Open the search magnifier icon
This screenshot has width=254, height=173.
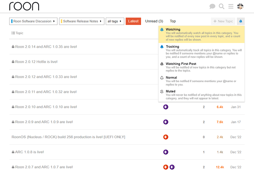pyautogui.click(x=222, y=6)
